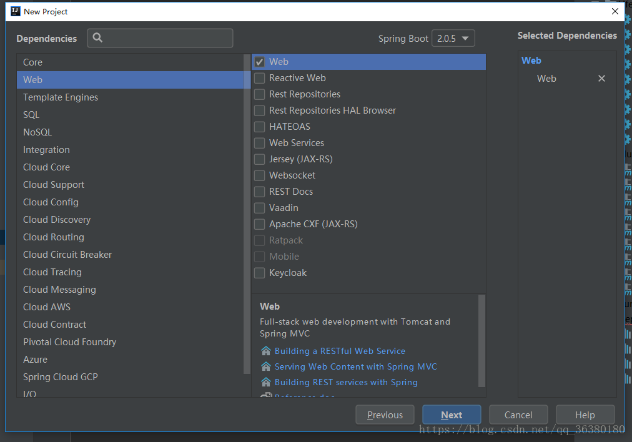Check the REST Docs dependency
The width and height of the screenshot is (632, 442).
tap(260, 192)
